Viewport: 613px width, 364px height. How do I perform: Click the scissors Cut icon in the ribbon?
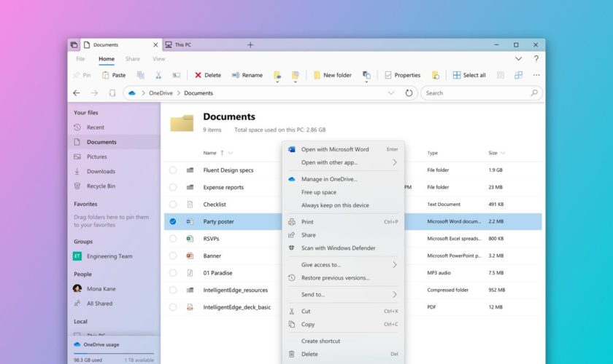pos(158,75)
